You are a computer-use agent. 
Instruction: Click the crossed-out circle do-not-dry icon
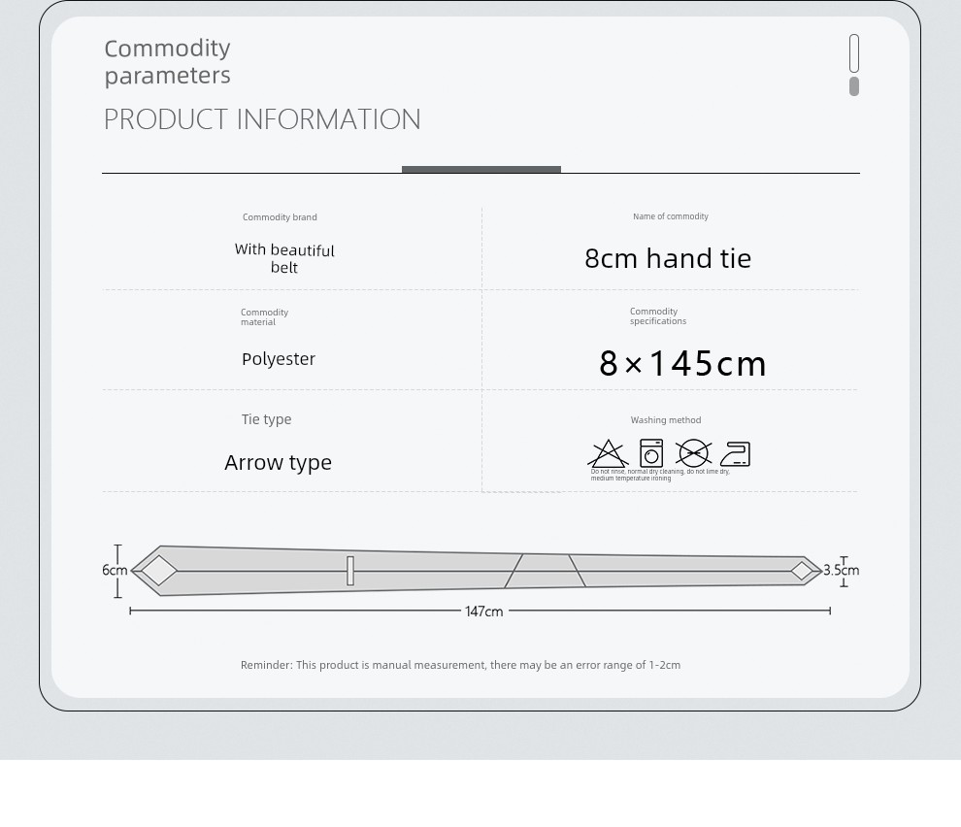pyautogui.click(x=693, y=453)
